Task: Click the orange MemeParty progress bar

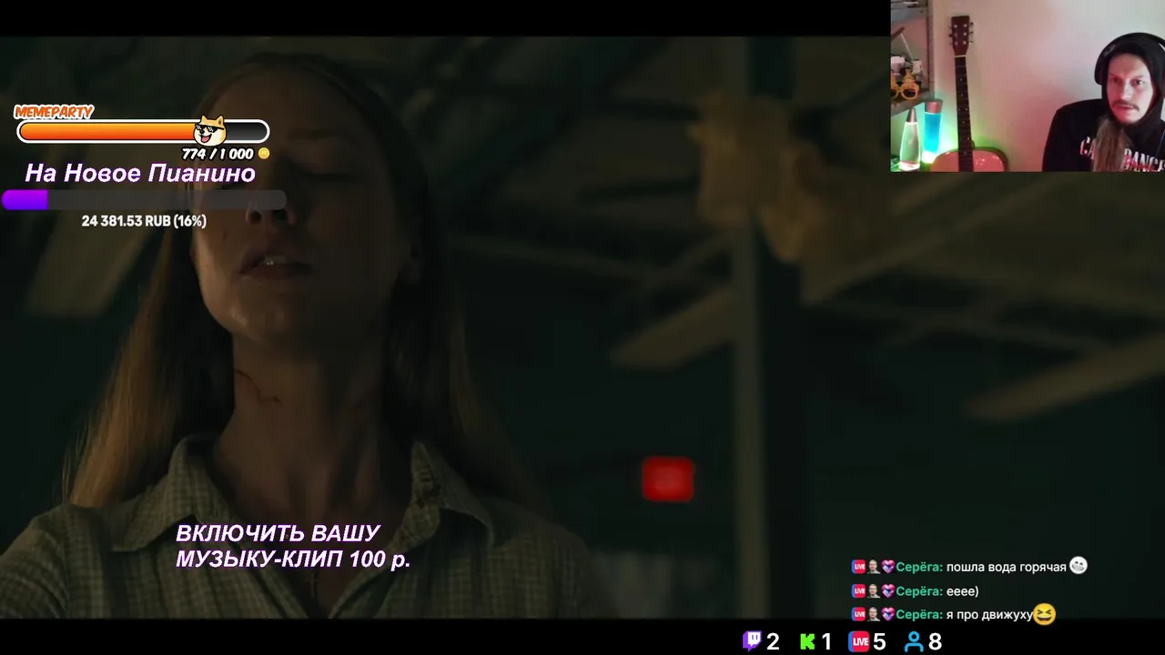Action: tap(143, 132)
